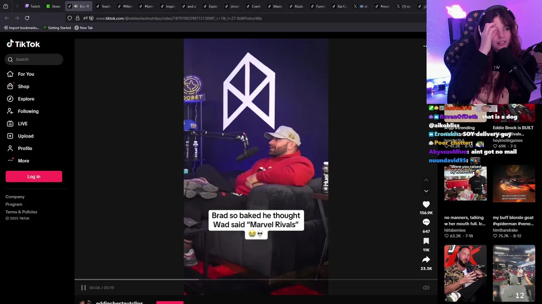
Task: Open the 'my buff blonde goat' video thumbnail
Action: [514, 183]
